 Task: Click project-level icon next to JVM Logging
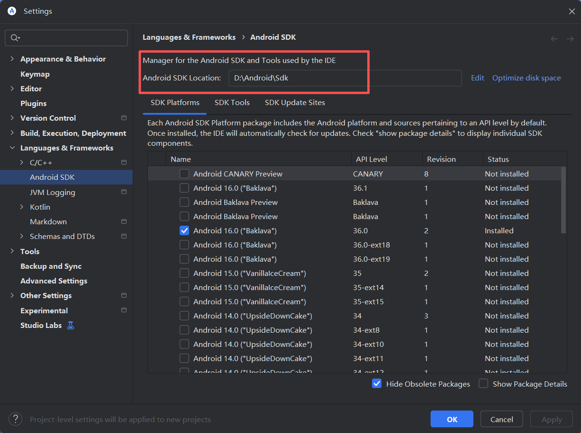124,192
